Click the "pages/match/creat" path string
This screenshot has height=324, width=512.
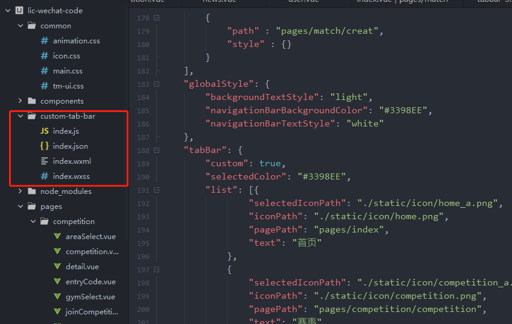327,31
